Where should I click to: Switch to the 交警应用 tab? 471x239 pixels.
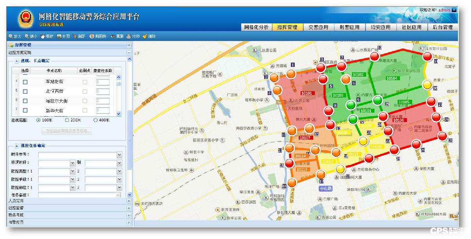click(x=319, y=27)
